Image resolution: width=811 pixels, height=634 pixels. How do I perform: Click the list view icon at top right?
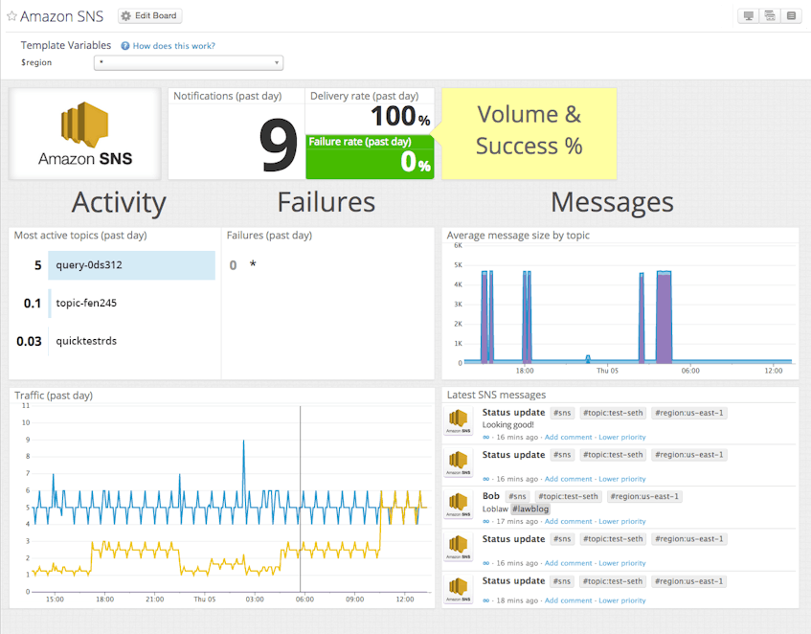pyautogui.click(x=791, y=16)
